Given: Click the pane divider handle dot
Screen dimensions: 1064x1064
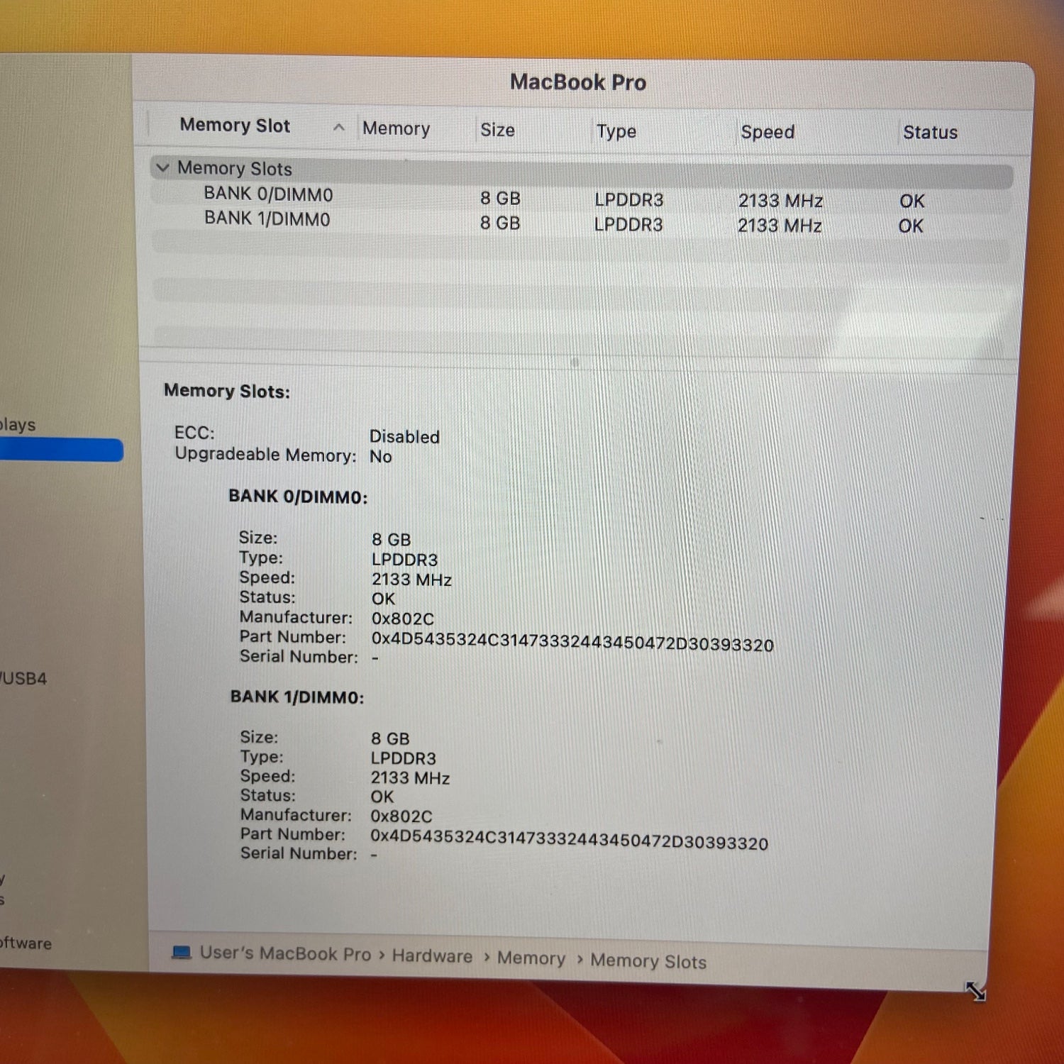Looking at the screenshot, I should (575, 362).
